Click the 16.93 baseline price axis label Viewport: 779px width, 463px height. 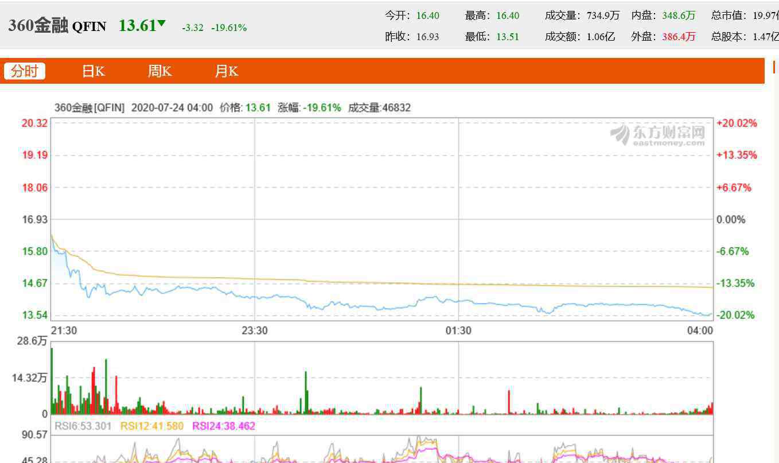(x=34, y=219)
